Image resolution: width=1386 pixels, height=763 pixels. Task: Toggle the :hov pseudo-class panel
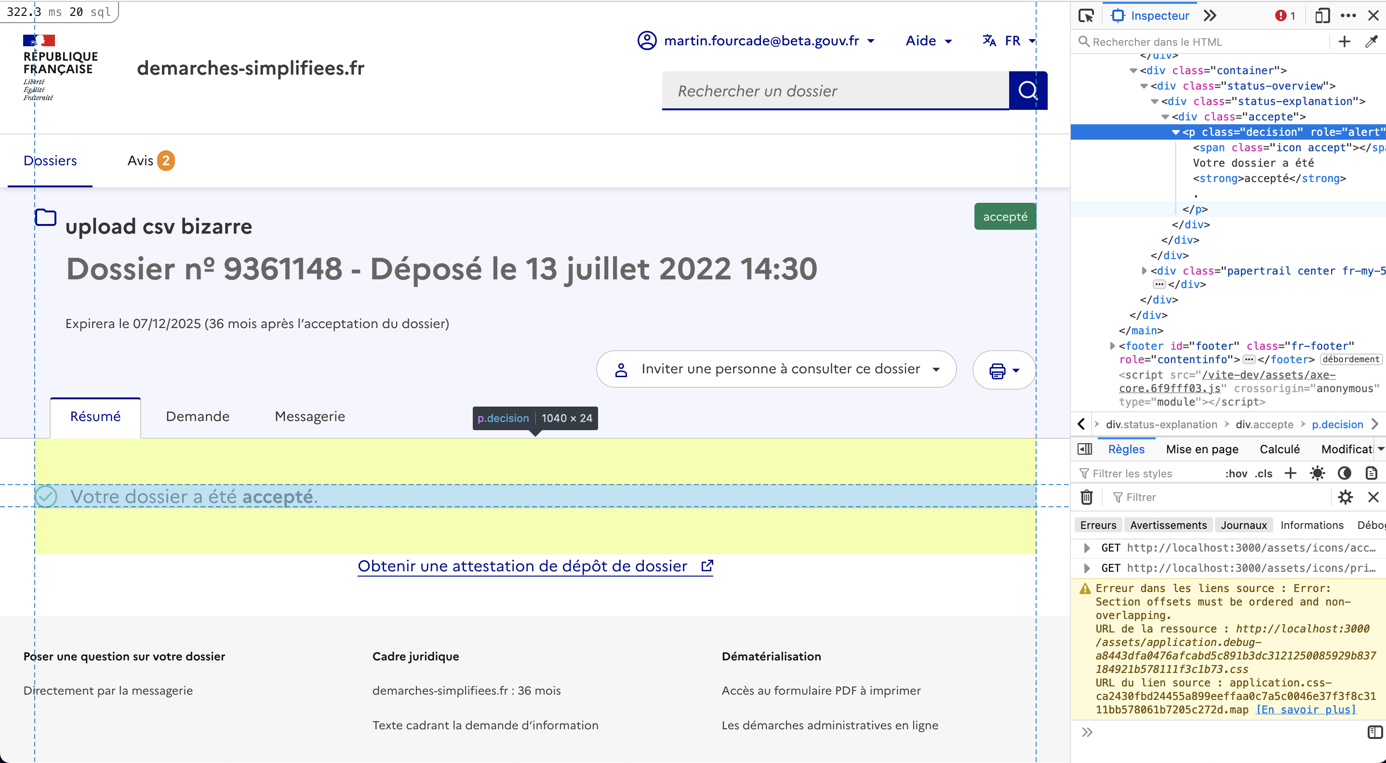click(1236, 473)
